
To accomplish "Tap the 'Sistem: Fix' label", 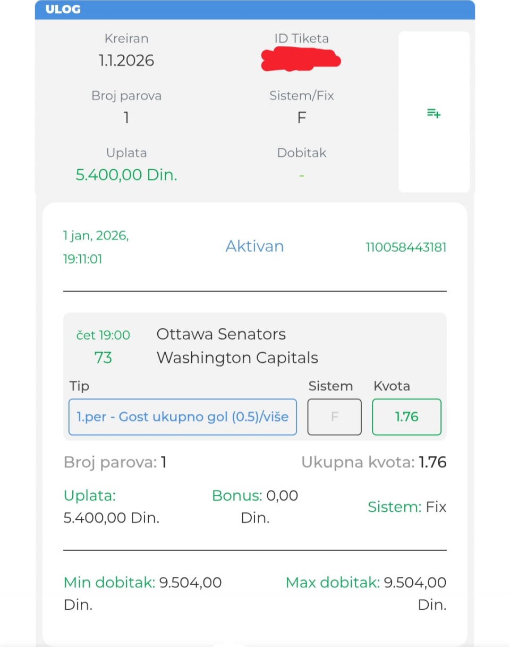I will click(406, 507).
